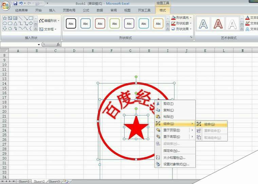The height and width of the screenshot is (184, 258).
Task: Undo the last action in the quick toolbar
Action: [21, 3]
